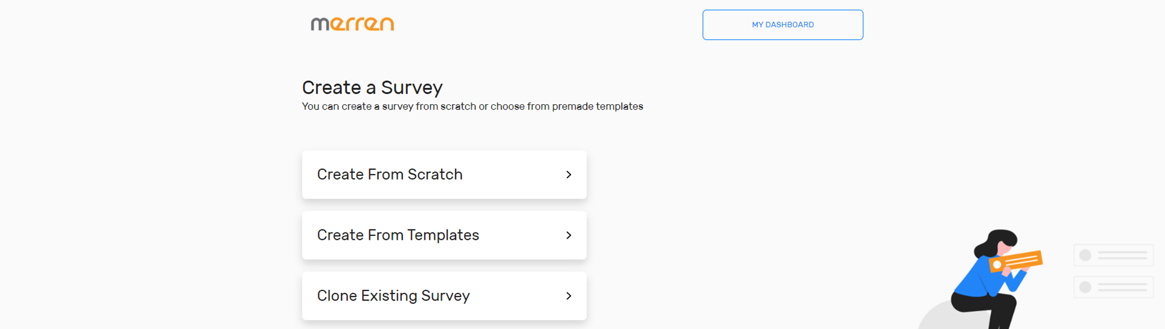Click the merren logo

coord(352,24)
